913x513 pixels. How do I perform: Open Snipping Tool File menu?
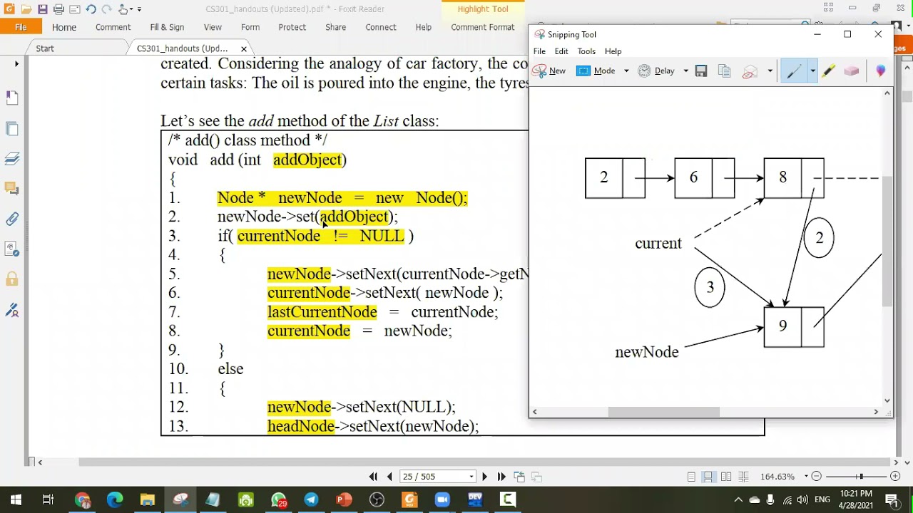(539, 51)
